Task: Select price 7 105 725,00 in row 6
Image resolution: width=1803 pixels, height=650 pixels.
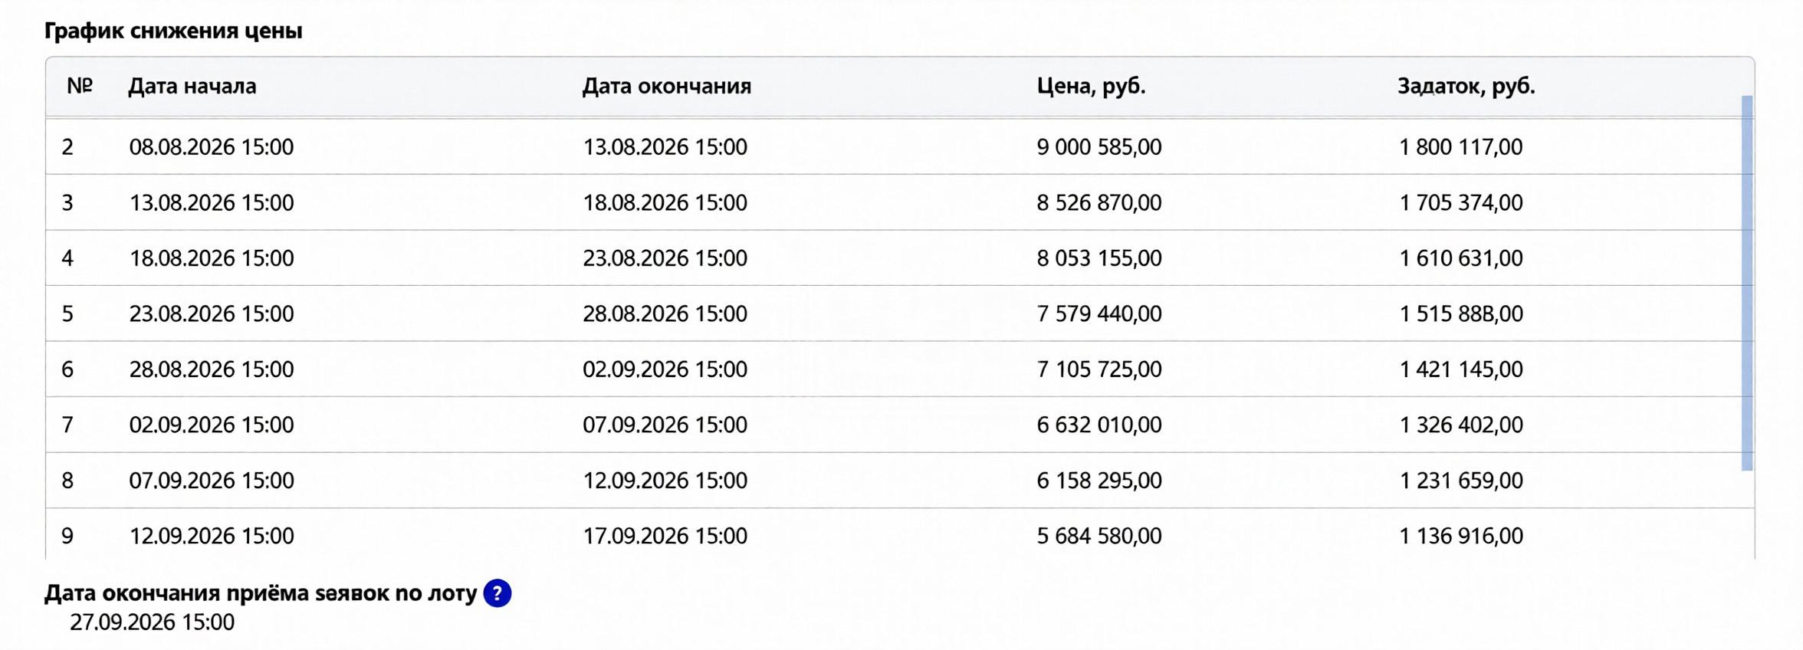Action: [1099, 369]
